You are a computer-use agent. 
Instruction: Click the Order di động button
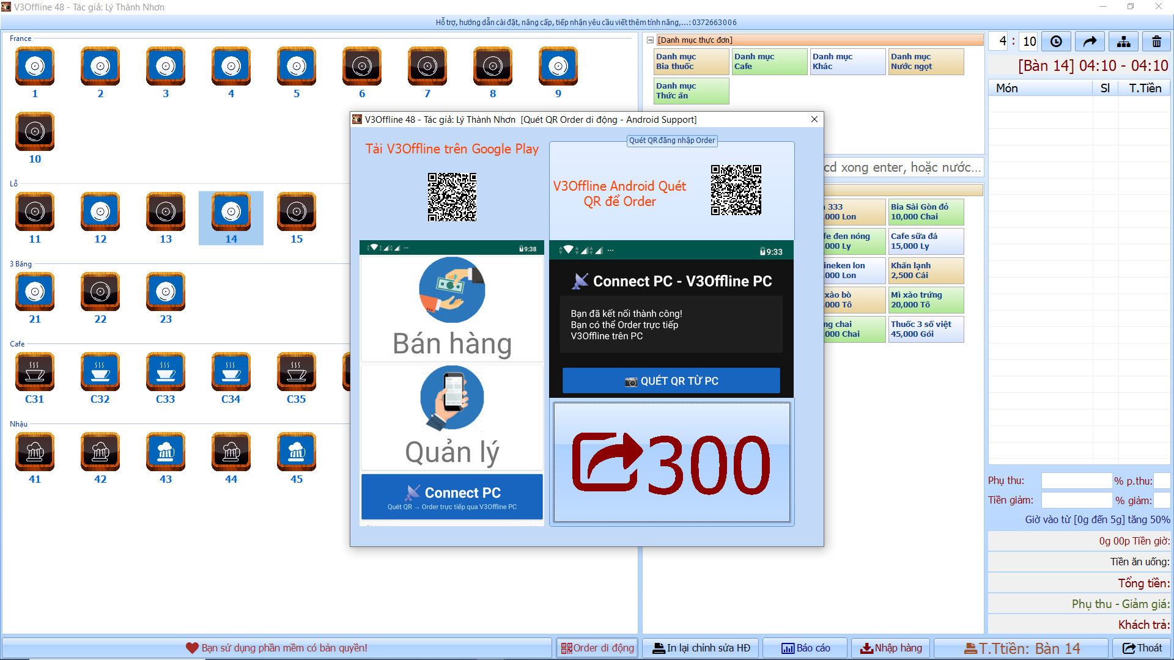(597, 648)
